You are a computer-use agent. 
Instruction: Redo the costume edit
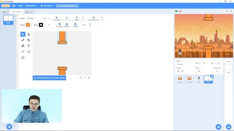coord(49,18)
